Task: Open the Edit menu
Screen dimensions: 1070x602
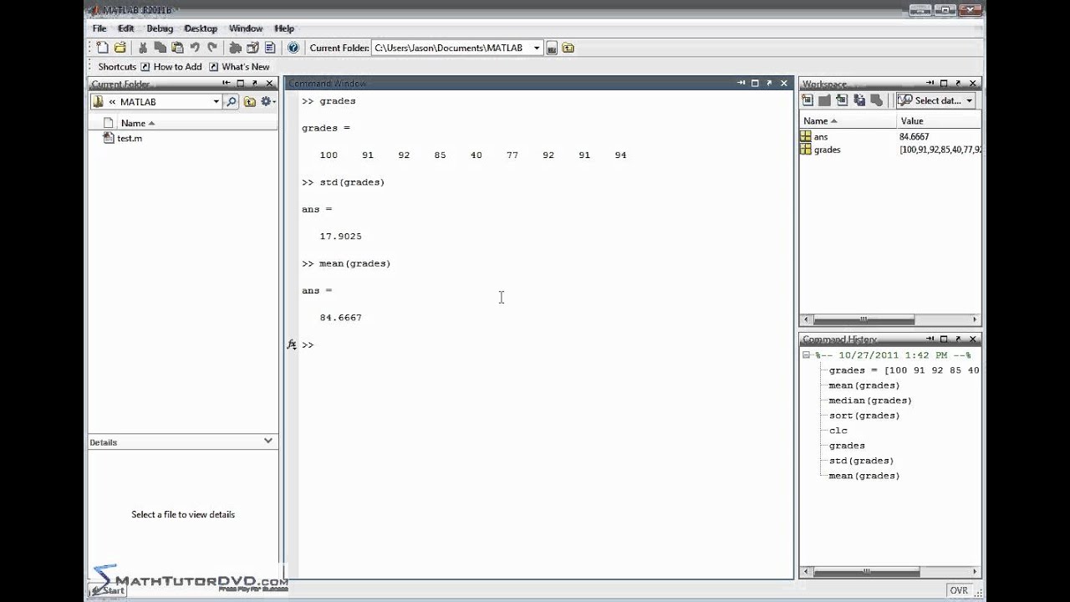Action: click(125, 28)
